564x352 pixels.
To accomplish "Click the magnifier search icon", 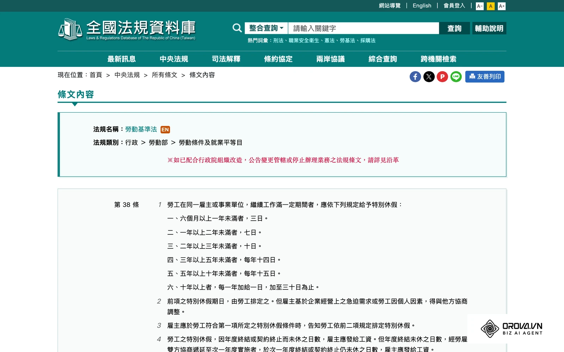I will pyautogui.click(x=237, y=28).
